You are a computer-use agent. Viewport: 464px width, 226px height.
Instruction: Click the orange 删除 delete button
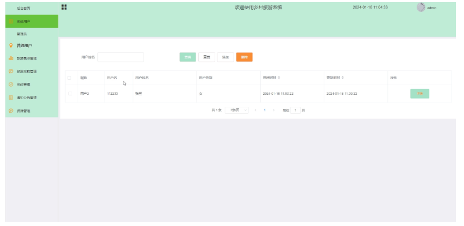(x=244, y=57)
